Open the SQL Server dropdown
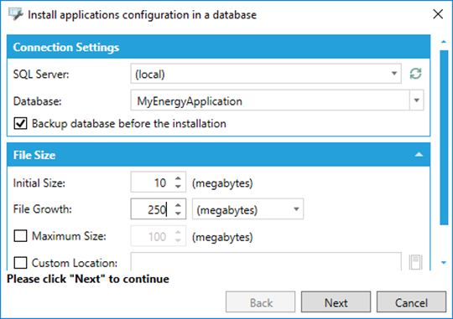Viewport: 453px width, 319px height. [393, 74]
